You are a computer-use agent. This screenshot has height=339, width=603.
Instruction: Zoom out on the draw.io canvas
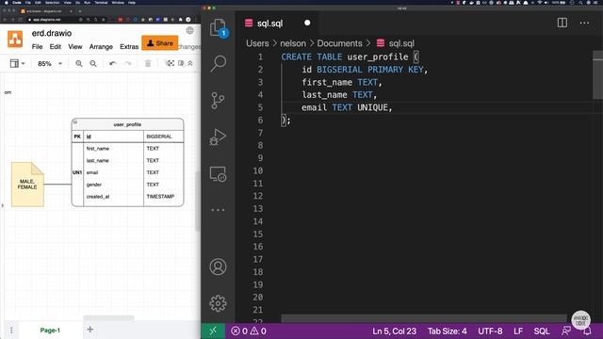pyautogui.click(x=93, y=63)
